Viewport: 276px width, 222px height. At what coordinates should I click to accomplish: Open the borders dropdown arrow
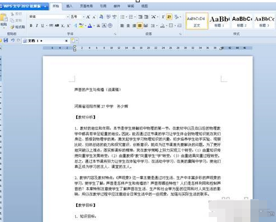pos(175,26)
